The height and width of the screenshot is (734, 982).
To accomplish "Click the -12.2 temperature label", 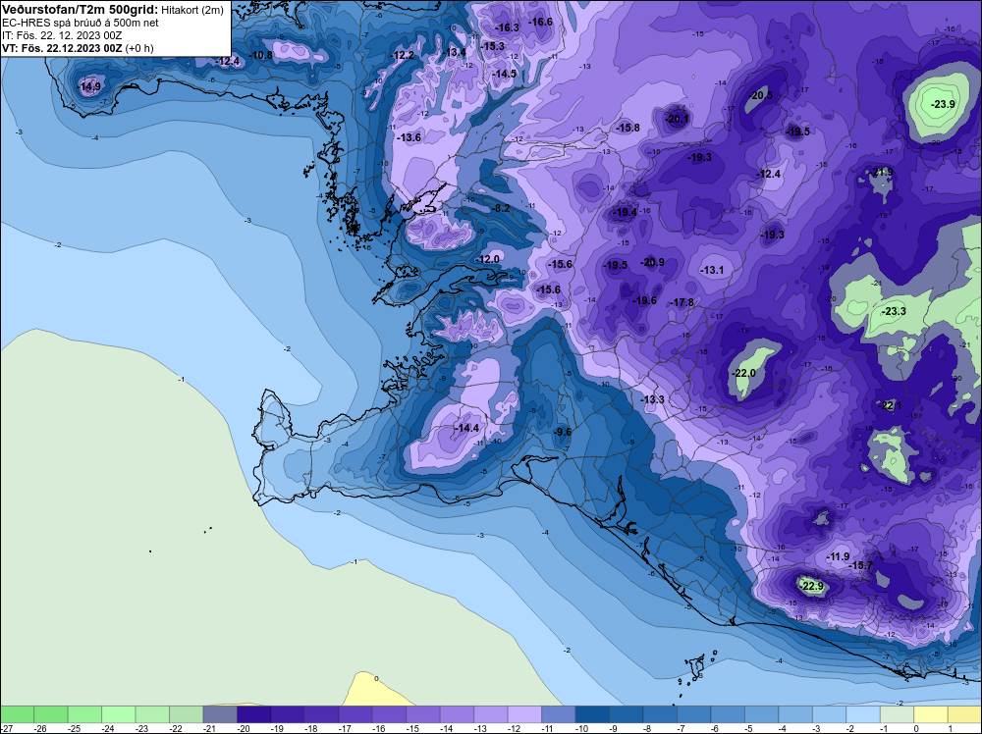I will (x=403, y=55).
